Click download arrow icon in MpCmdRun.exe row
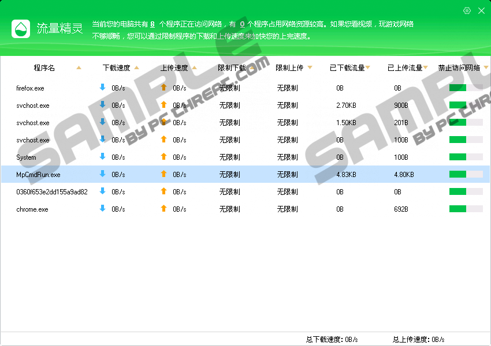491x346 pixels. tap(103, 174)
